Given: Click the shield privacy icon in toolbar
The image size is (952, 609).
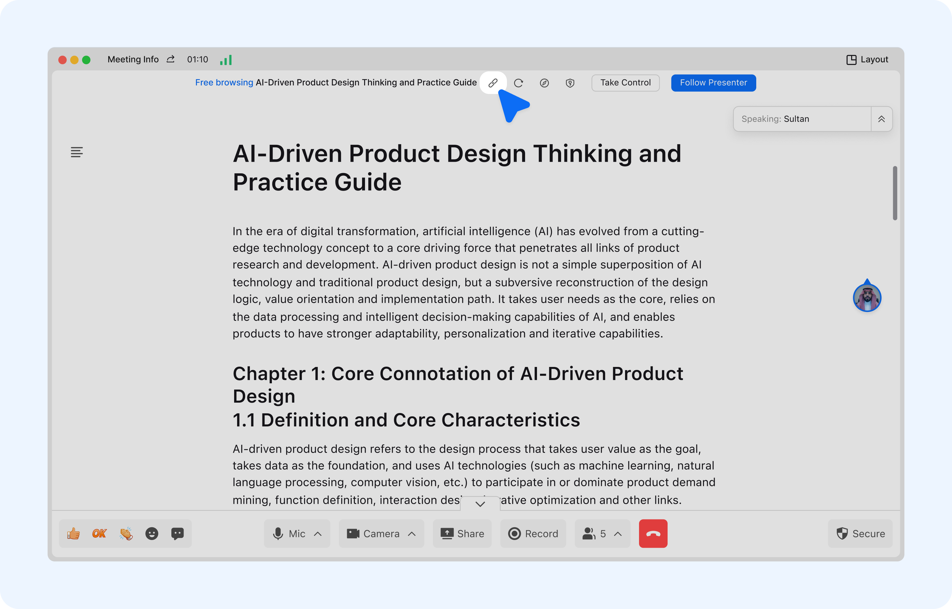Looking at the screenshot, I should [570, 83].
